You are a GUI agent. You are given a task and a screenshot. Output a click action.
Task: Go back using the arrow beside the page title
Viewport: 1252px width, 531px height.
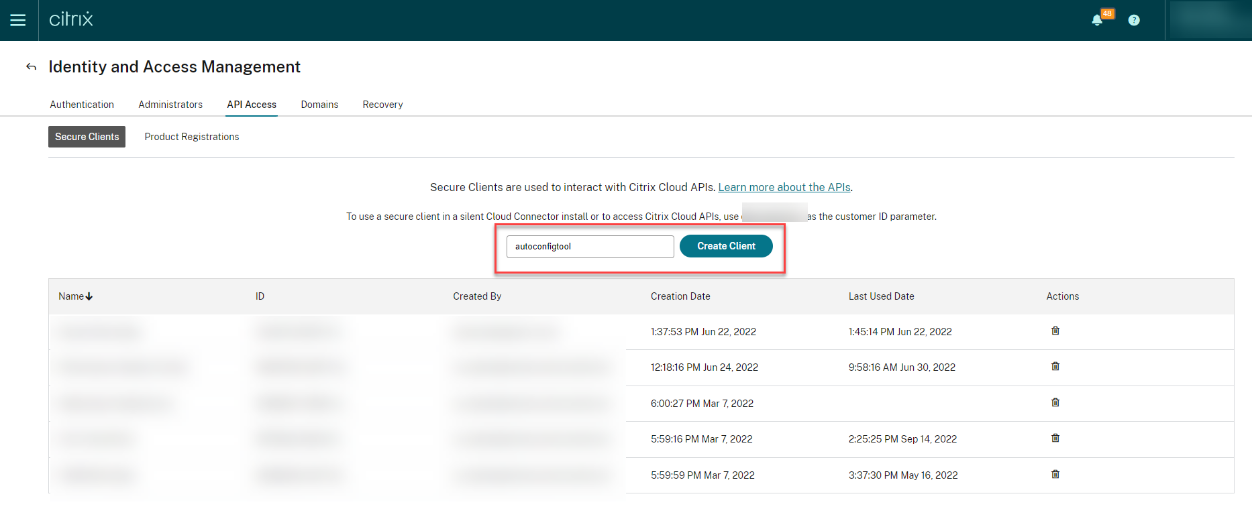tap(31, 66)
